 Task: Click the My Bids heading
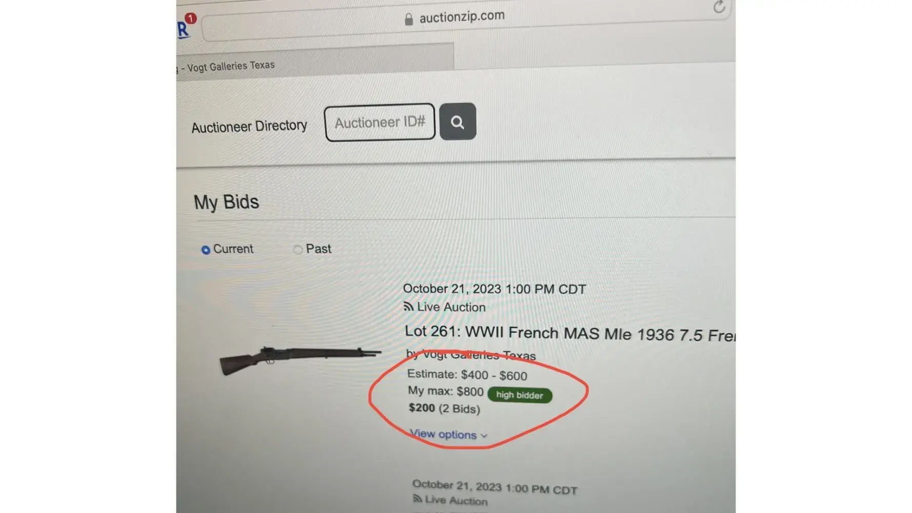tap(226, 203)
